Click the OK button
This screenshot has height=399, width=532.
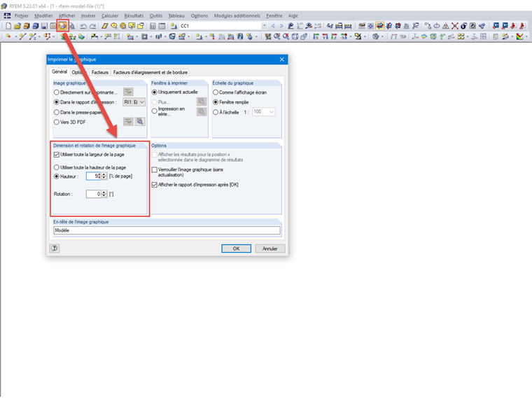point(236,248)
